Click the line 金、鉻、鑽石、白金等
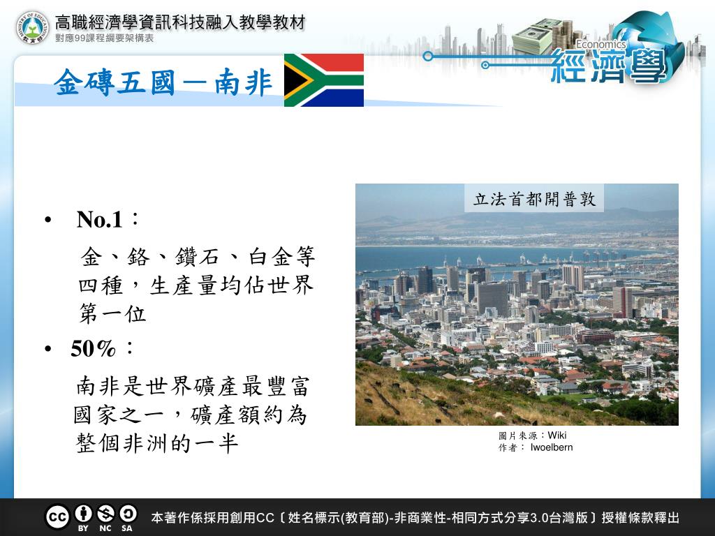 tap(198, 257)
